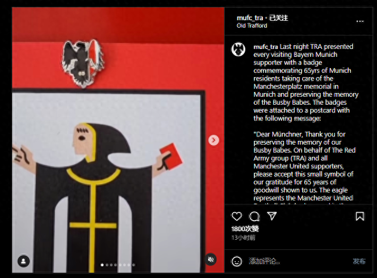The width and height of the screenshot is (377, 278).
Task: Jump to the last carousel dot
Action: click(133, 265)
